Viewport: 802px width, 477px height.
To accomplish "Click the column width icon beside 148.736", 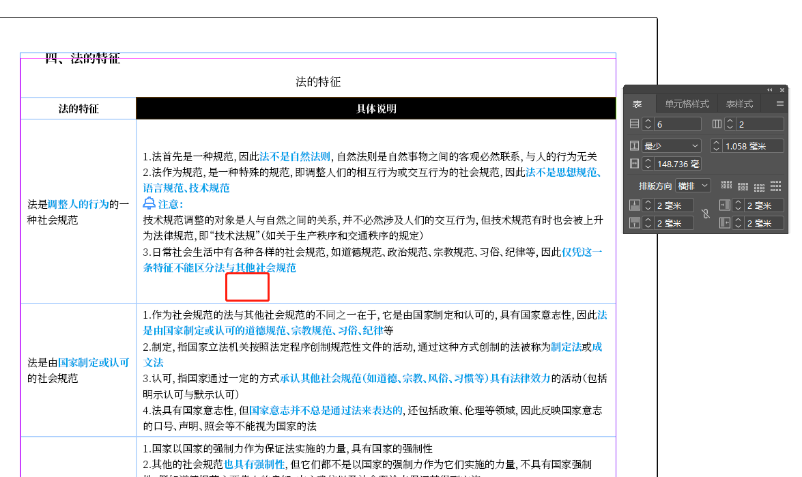I will point(634,164).
